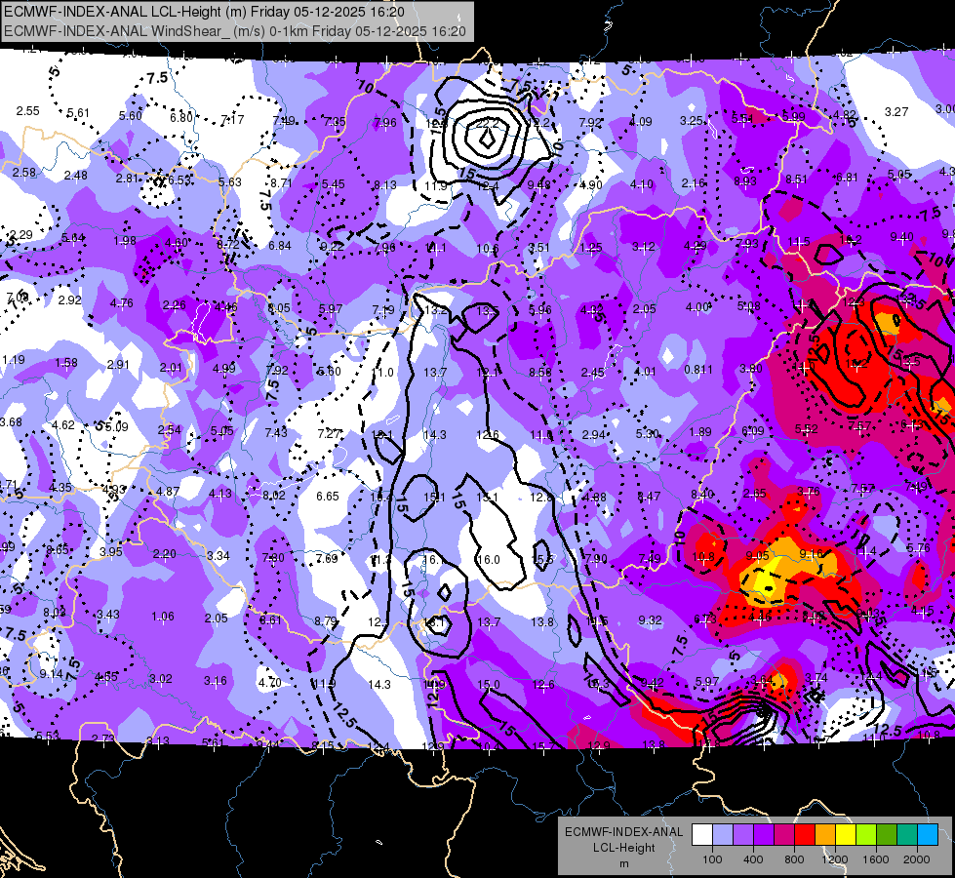
Task: Click the lavender legend swatch
Action: pyautogui.click(x=743, y=835)
